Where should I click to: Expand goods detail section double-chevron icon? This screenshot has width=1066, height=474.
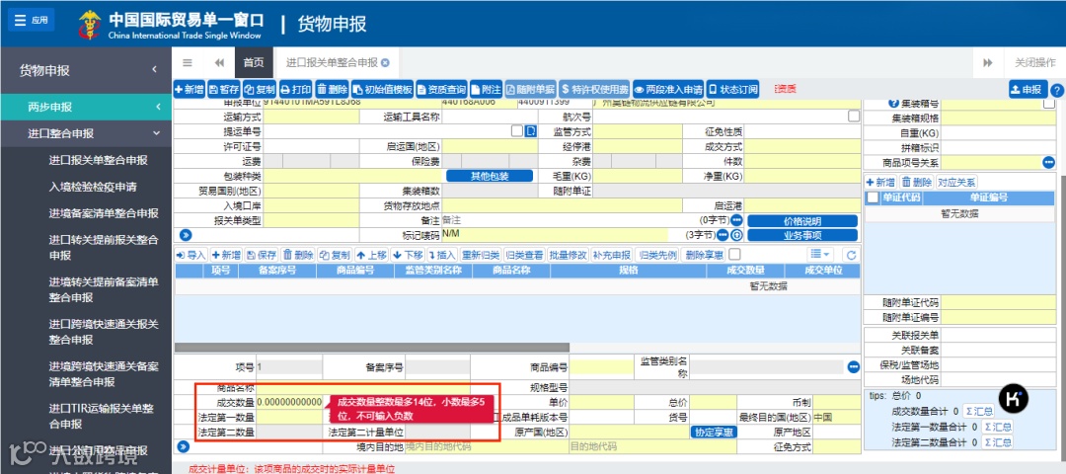click(x=183, y=446)
